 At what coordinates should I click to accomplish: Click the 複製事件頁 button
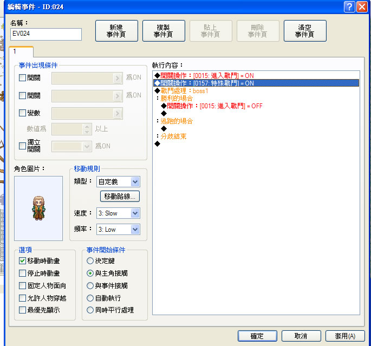pos(164,31)
